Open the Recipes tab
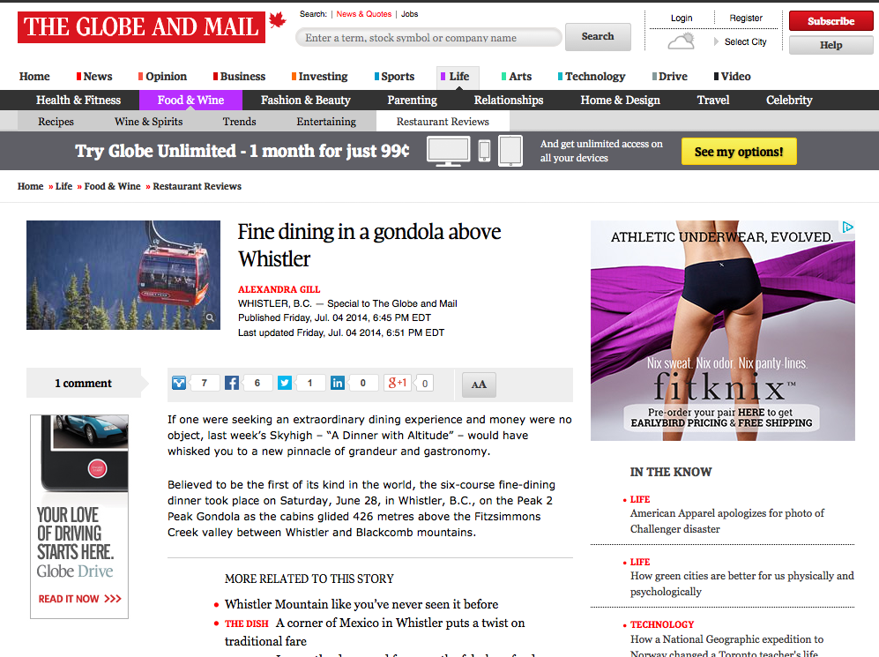879x657 pixels. [56, 121]
